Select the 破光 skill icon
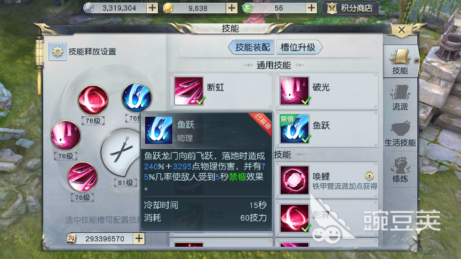 point(295,91)
